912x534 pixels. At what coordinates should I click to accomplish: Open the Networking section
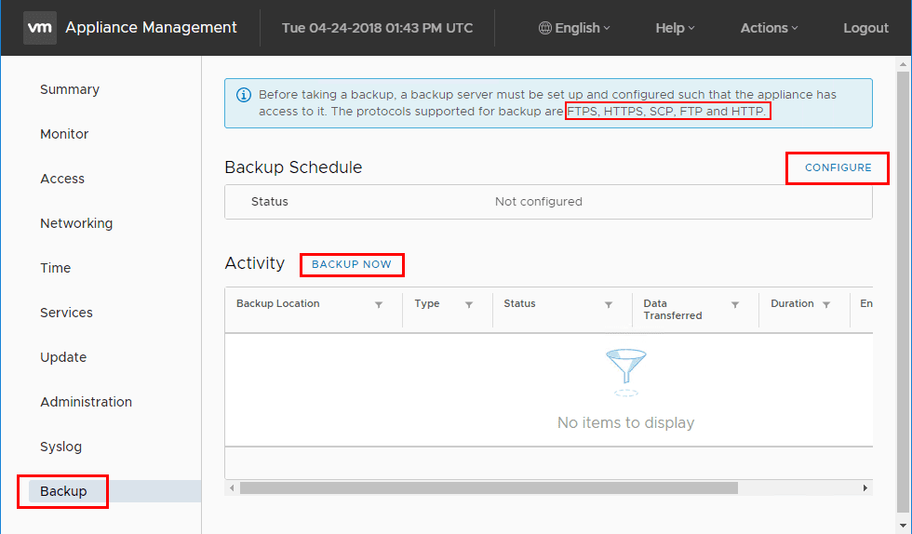point(76,223)
